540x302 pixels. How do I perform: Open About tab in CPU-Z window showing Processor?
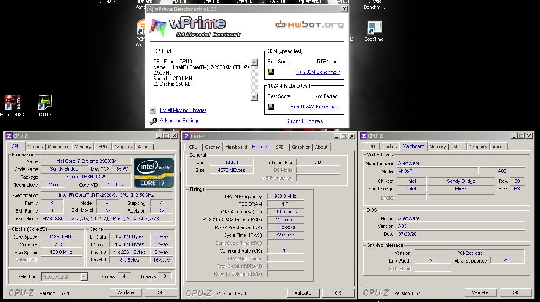coord(144,147)
